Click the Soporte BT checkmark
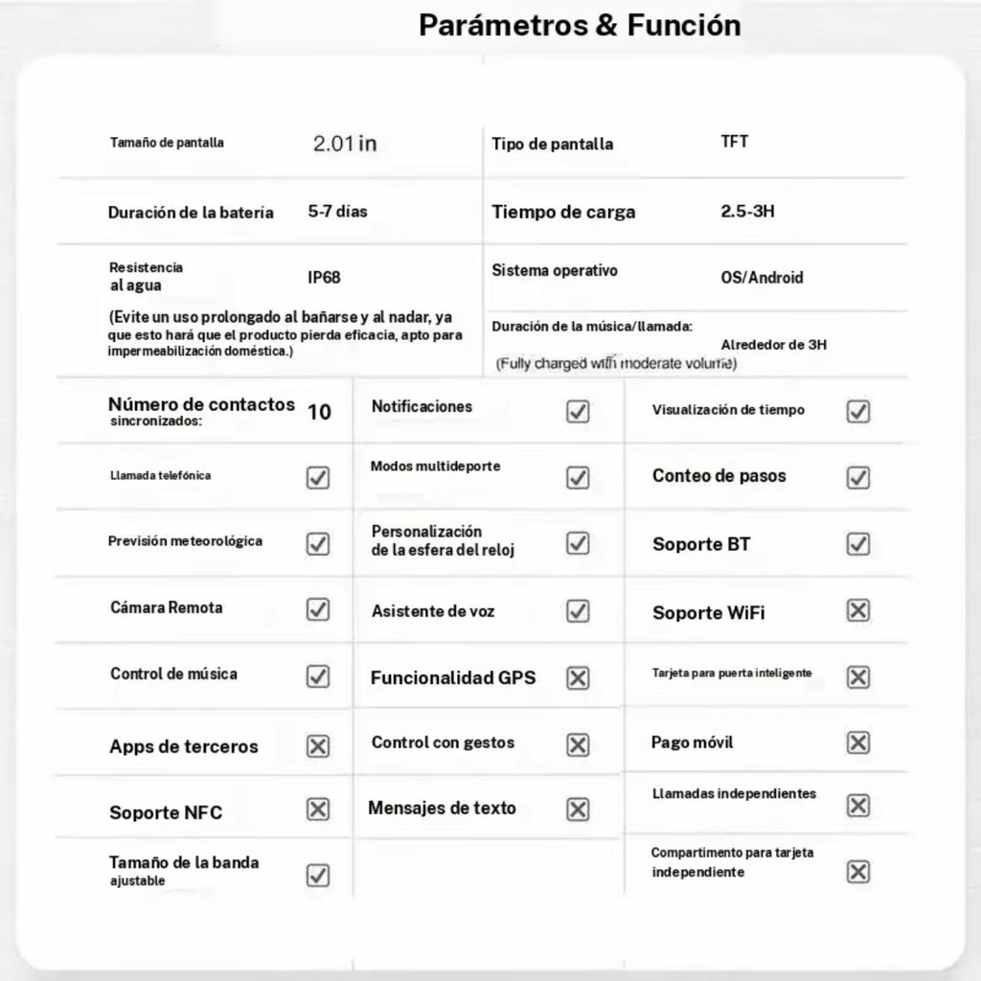This screenshot has height=981, width=981. click(858, 544)
